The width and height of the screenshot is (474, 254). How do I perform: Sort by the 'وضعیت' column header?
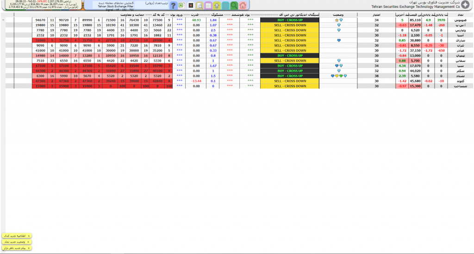(x=338, y=15)
